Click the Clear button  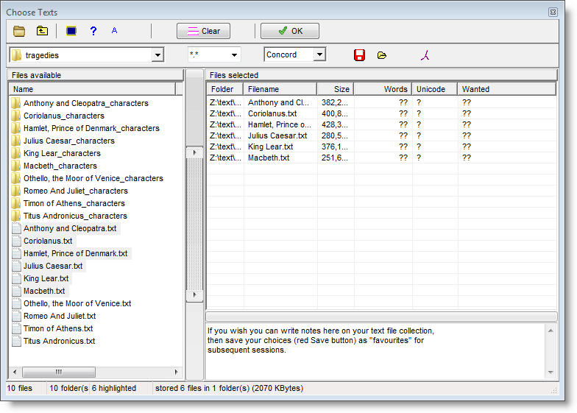pyautogui.click(x=203, y=31)
